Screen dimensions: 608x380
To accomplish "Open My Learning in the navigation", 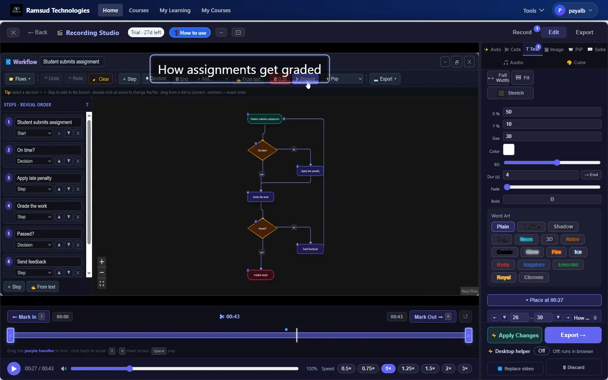I will 175,11.
